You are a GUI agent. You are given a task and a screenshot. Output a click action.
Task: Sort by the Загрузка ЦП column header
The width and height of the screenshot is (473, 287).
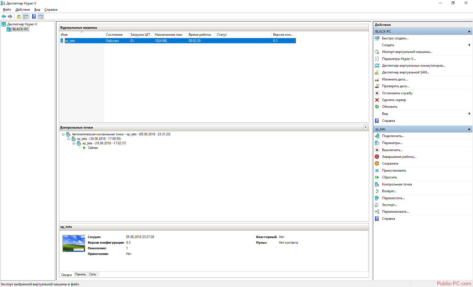[x=141, y=35]
